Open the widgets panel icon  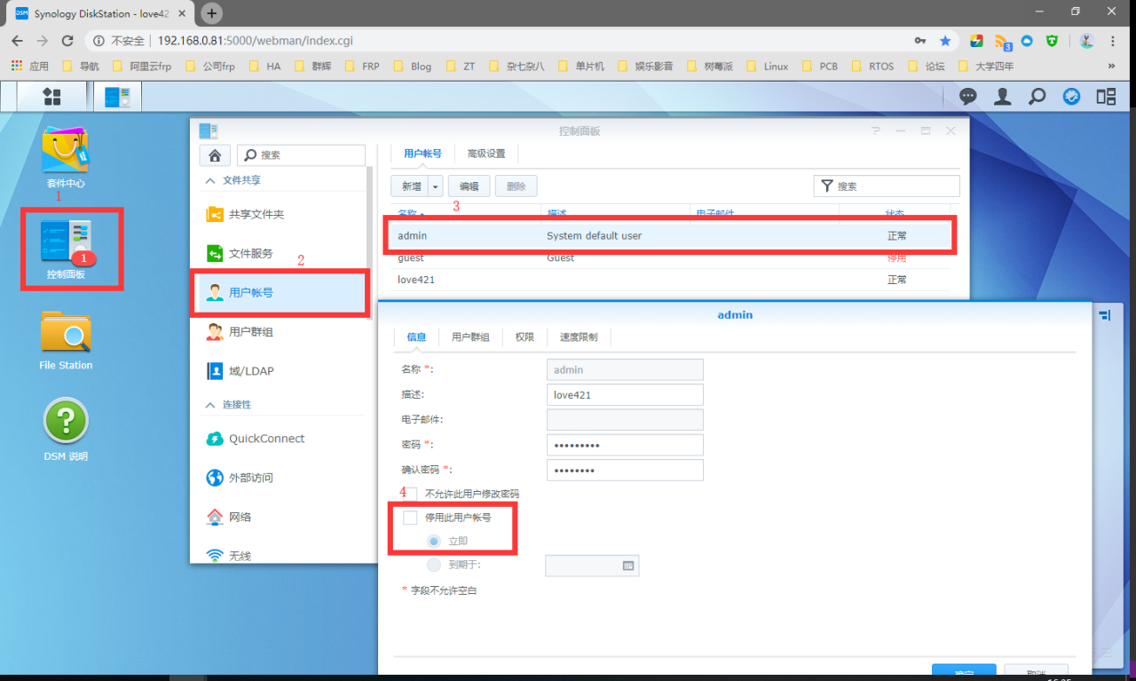click(x=1106, y=97)
